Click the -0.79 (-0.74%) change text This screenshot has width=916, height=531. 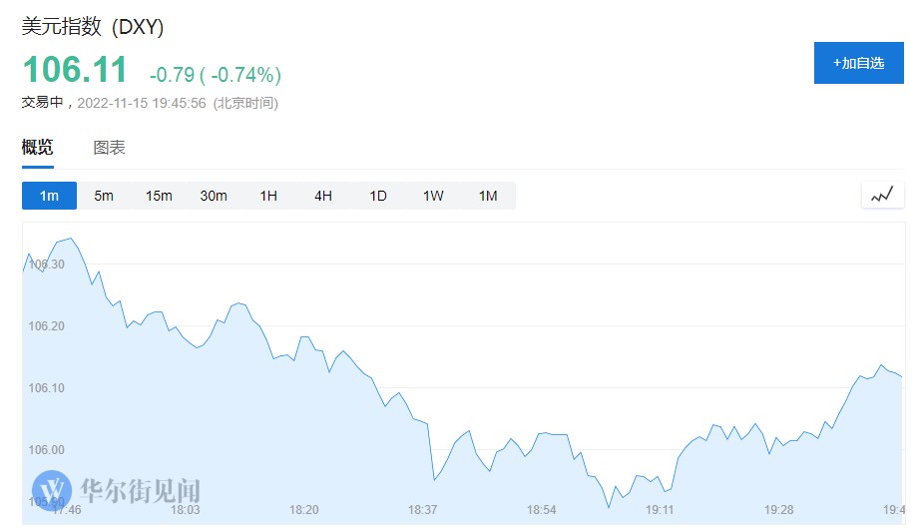(215, 75)
